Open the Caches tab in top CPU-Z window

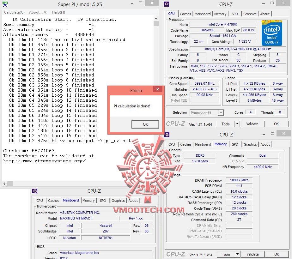click(x=185, y=14)
